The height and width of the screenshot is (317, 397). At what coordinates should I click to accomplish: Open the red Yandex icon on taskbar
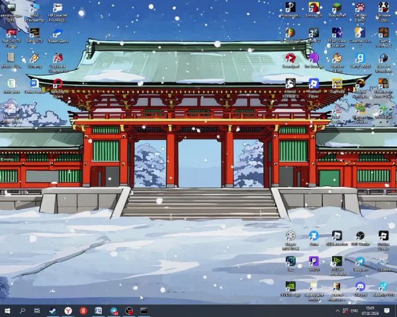point(83,310)
